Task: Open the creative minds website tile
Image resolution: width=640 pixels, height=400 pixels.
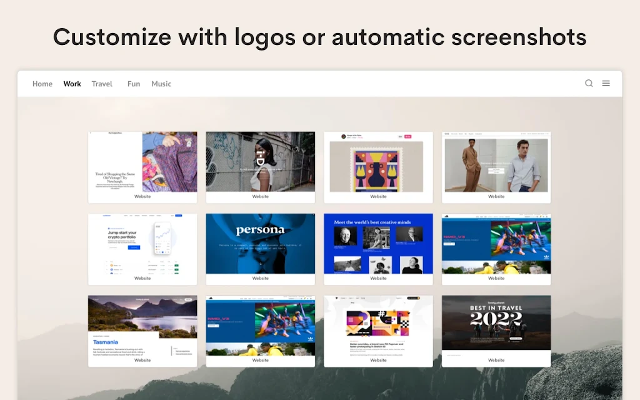Action: pyautogui.click(x=378, y=249)
